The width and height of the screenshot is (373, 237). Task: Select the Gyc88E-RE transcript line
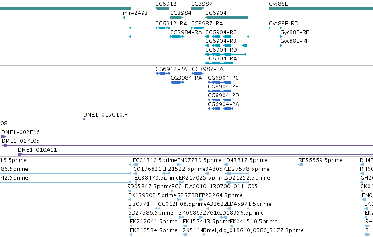pos(327,37)
